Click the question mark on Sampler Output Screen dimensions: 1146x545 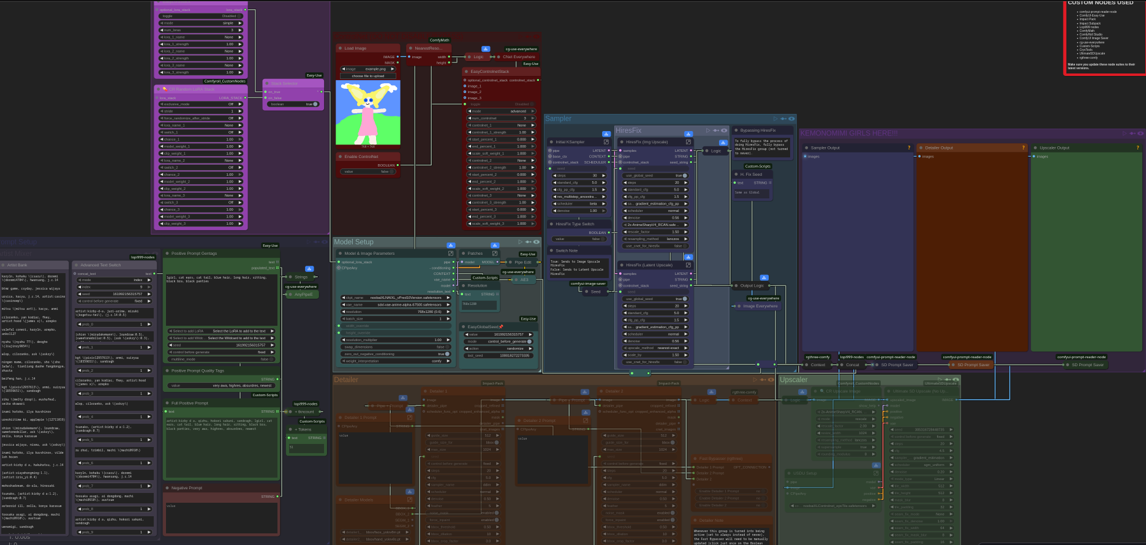[x=909, y=148]
